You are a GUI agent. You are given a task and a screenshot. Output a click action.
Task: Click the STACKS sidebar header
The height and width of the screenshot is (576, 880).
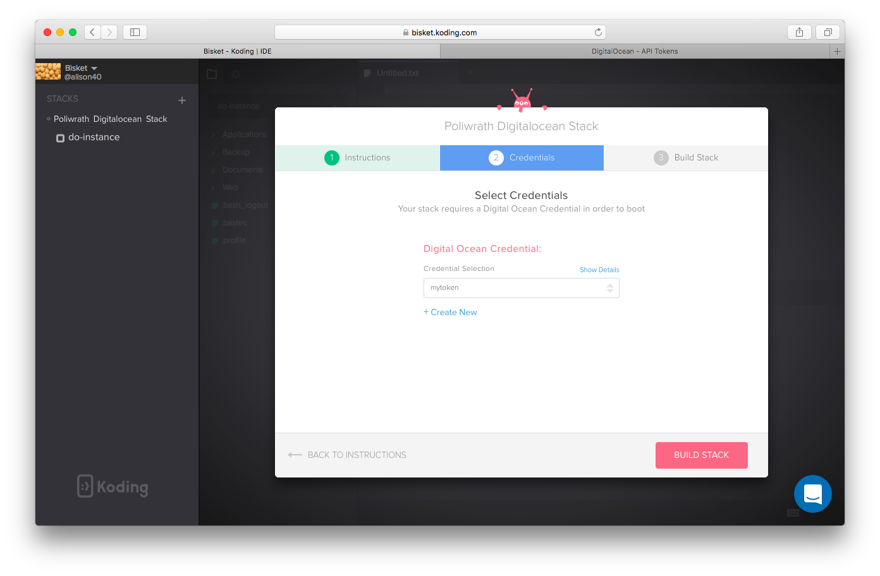(x=63, y=99)
